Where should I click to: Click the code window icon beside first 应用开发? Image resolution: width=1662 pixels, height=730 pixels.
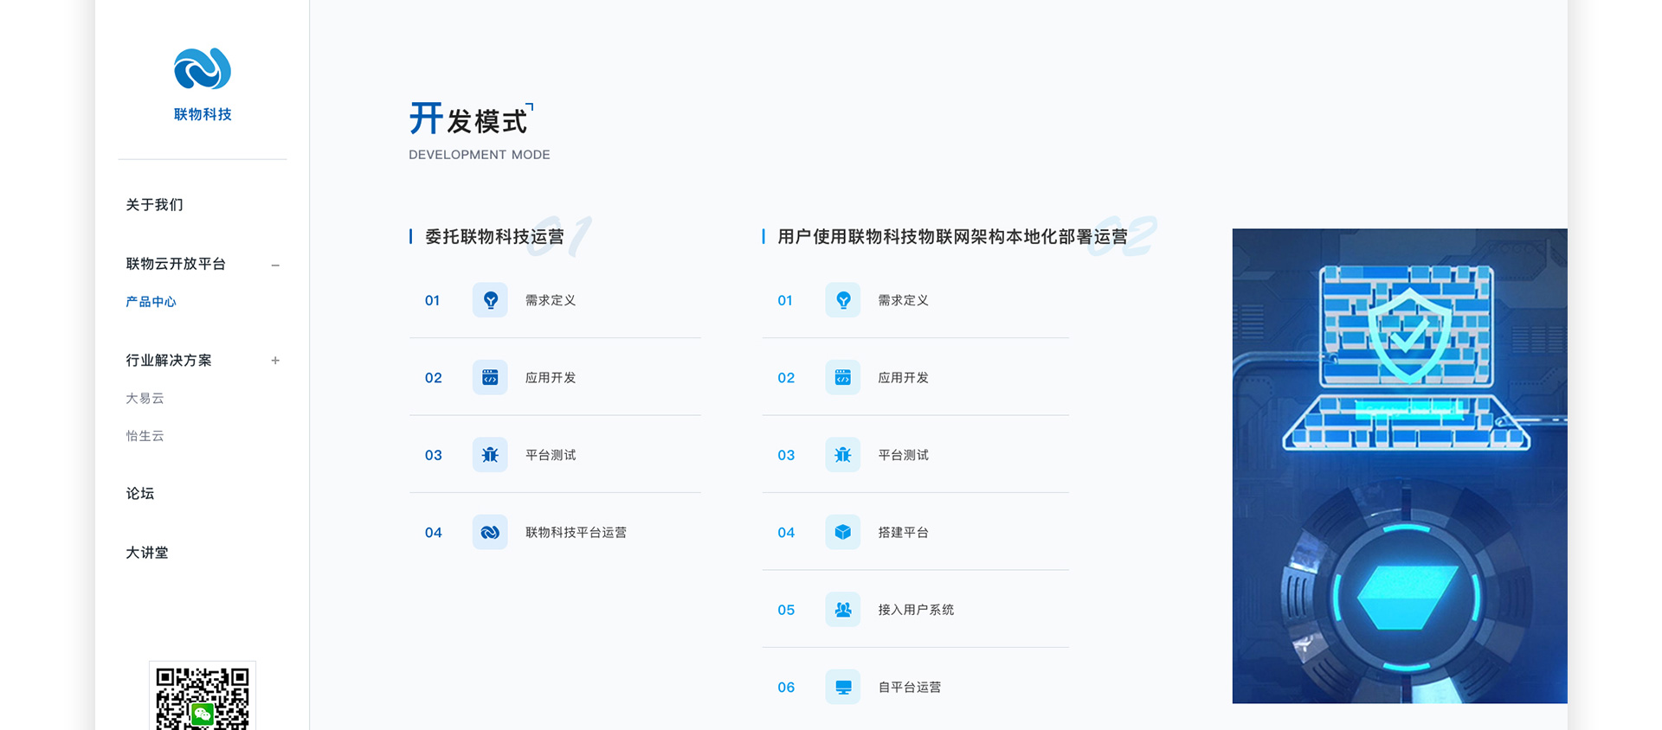[490, 377]
